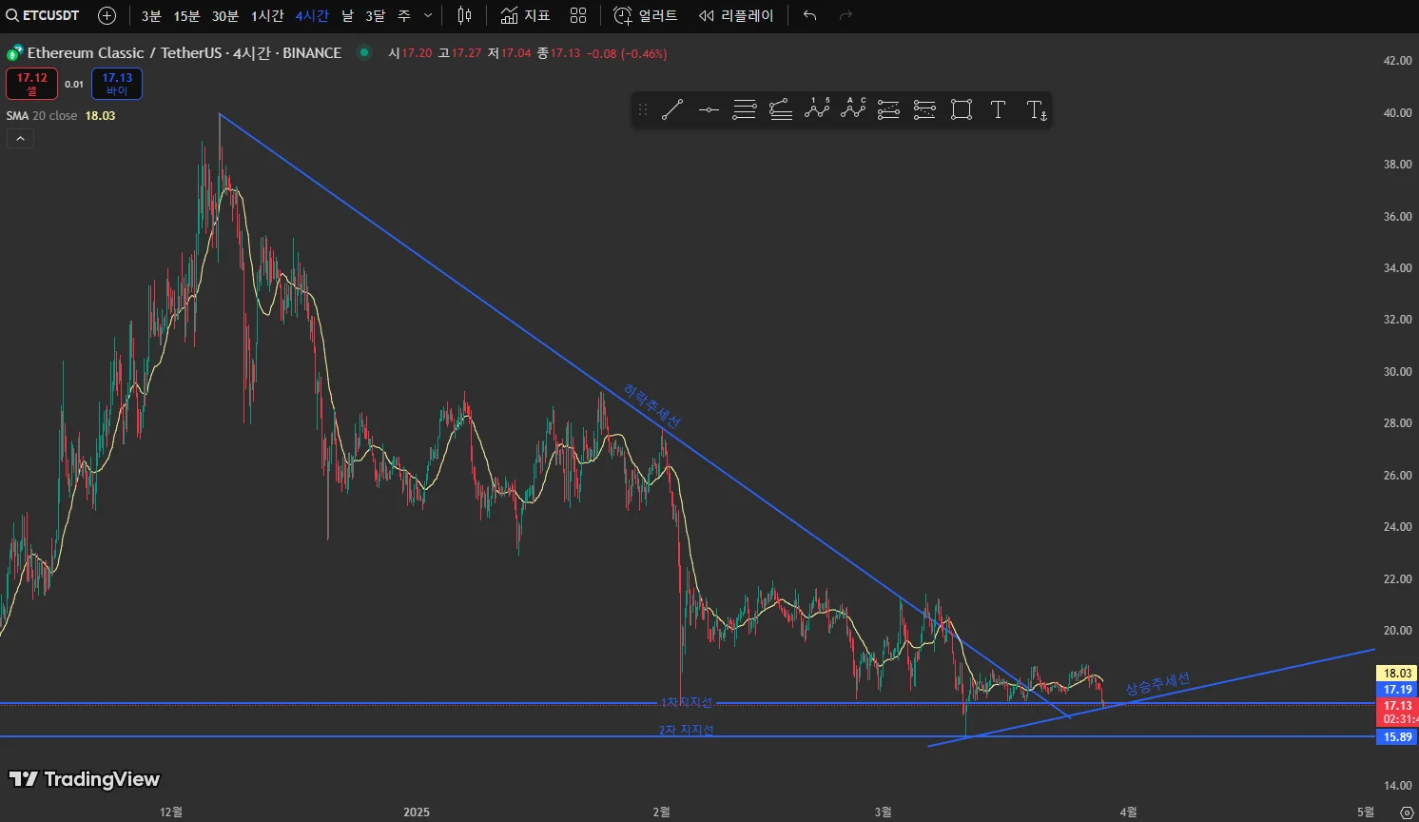
Task: Open the 지표 indicators menu
Action: click(x=526, y=15)
